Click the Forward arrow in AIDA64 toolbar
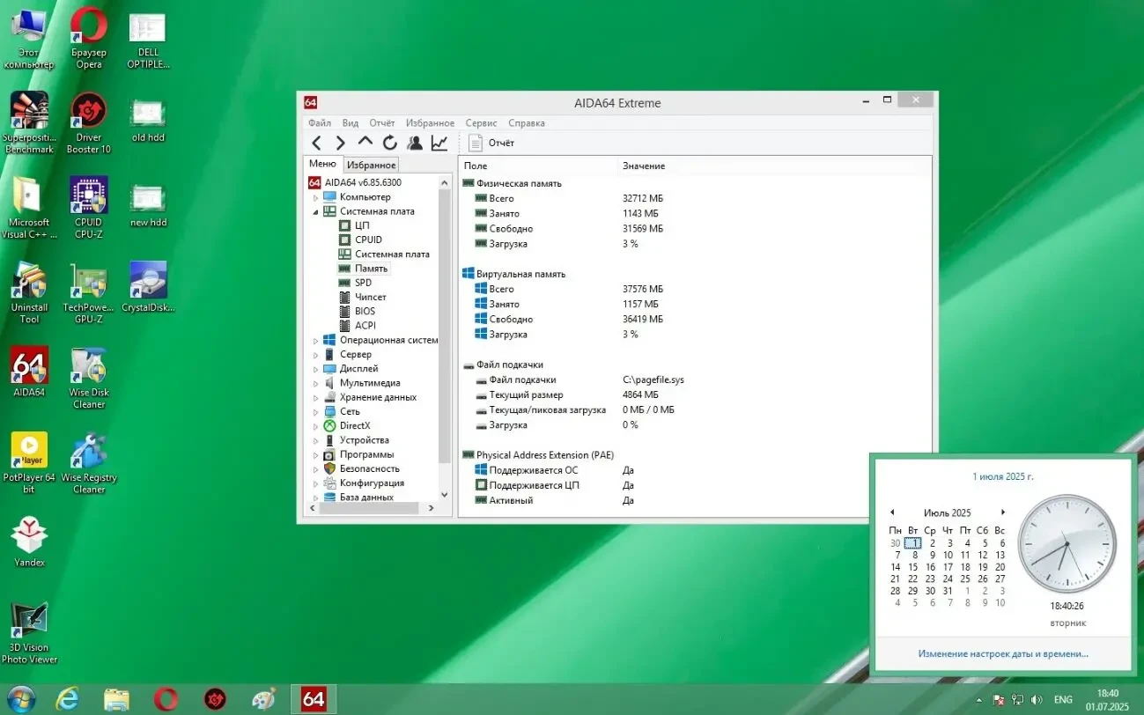 coord(341,143)
